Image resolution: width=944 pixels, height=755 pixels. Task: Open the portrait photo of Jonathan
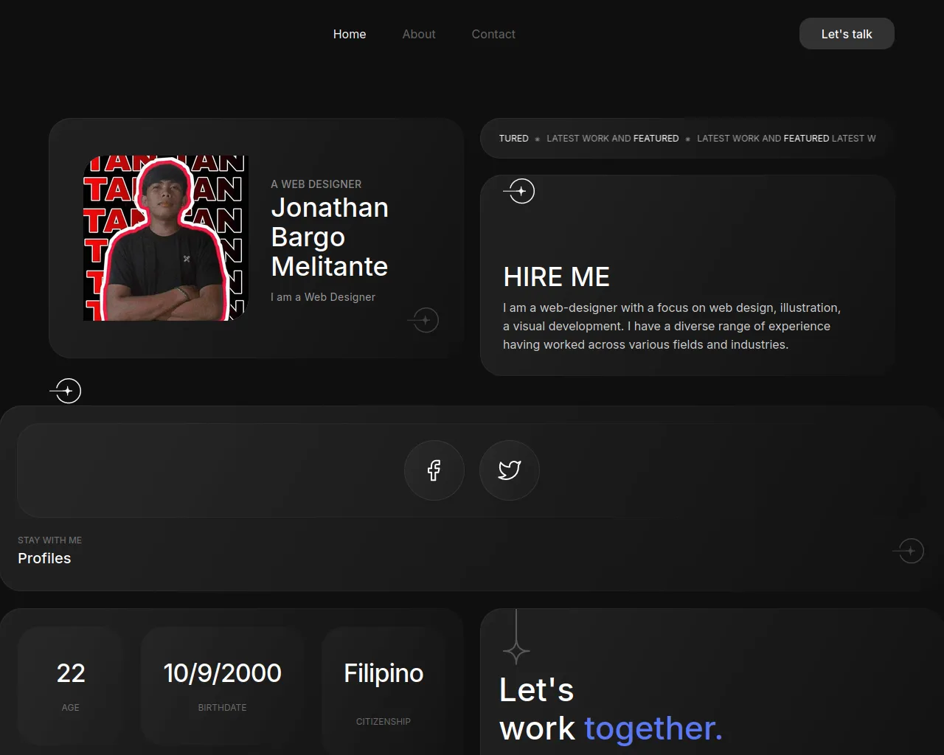click(x=165, y=237)
